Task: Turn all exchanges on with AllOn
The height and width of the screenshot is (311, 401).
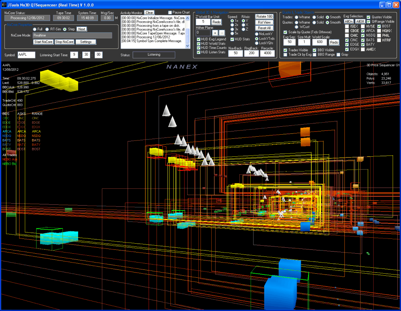Action: pos(348,22)
